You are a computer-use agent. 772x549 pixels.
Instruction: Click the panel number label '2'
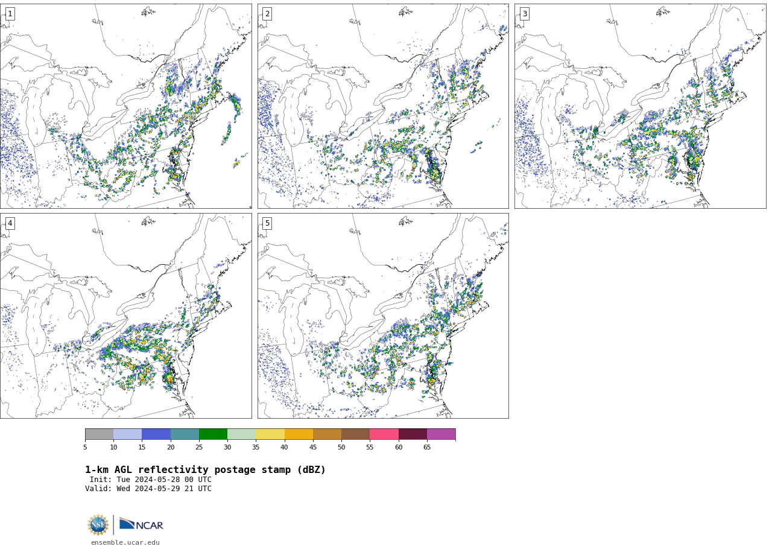(x=267, y=14)
